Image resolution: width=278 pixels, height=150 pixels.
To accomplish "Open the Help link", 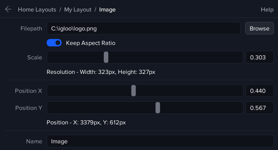I will click(267, 10).
